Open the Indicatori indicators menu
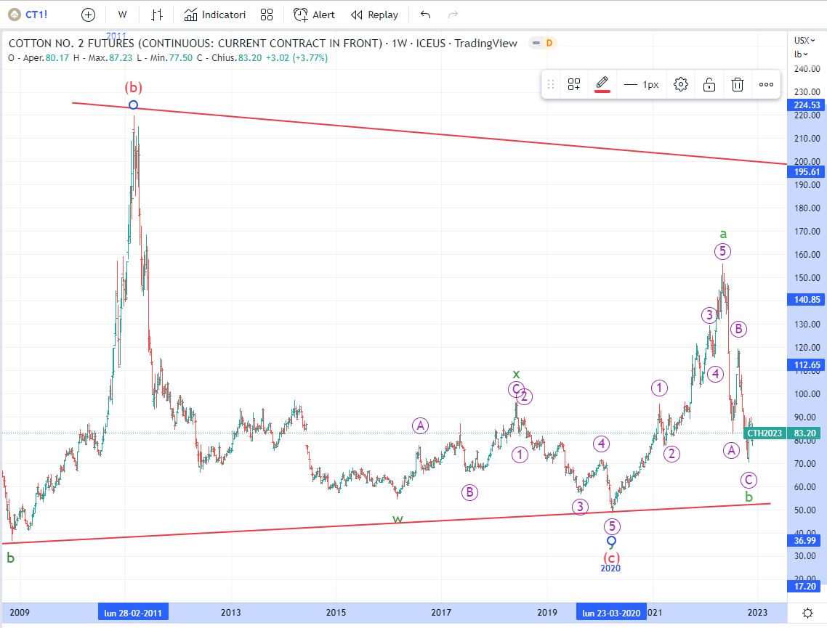Image resolution: width=827 pixels, height=628 pixels. pyautogui.click(x=214, y=15)
